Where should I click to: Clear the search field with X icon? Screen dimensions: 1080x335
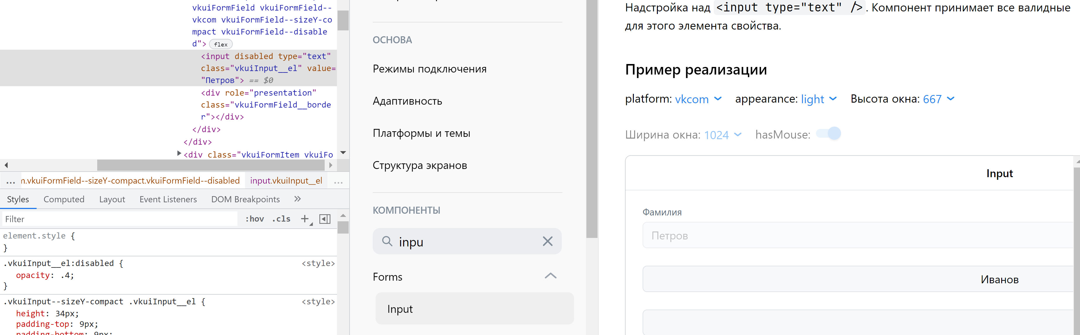(x=547, y=241)
